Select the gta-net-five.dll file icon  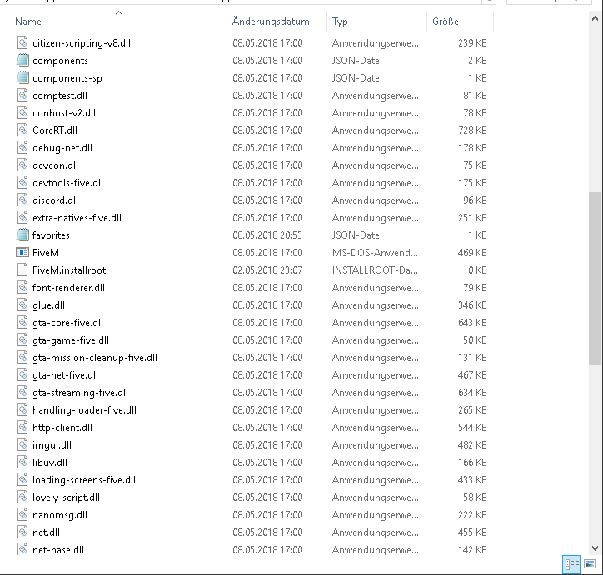[22, 375]
